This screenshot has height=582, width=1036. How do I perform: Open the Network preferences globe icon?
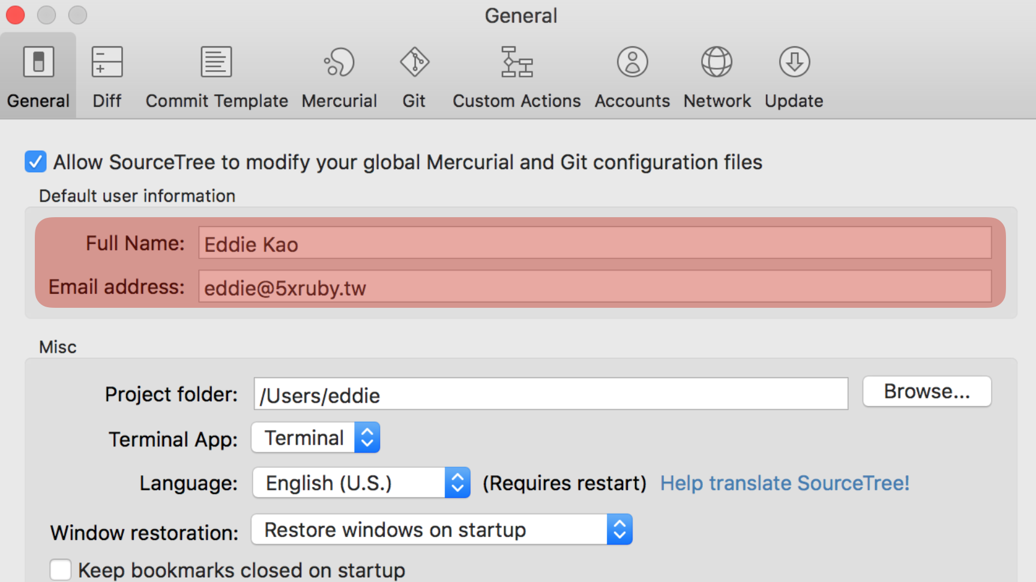[x=717, y=62]
